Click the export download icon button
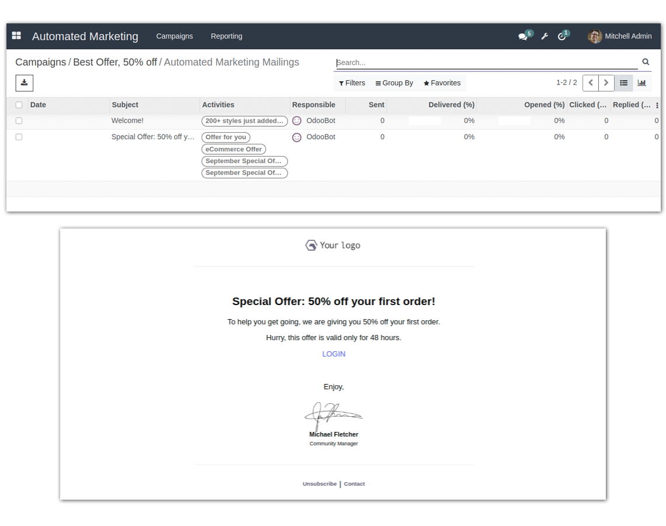The height and width of the screenshot is (526, 666). tap(24, 83)
